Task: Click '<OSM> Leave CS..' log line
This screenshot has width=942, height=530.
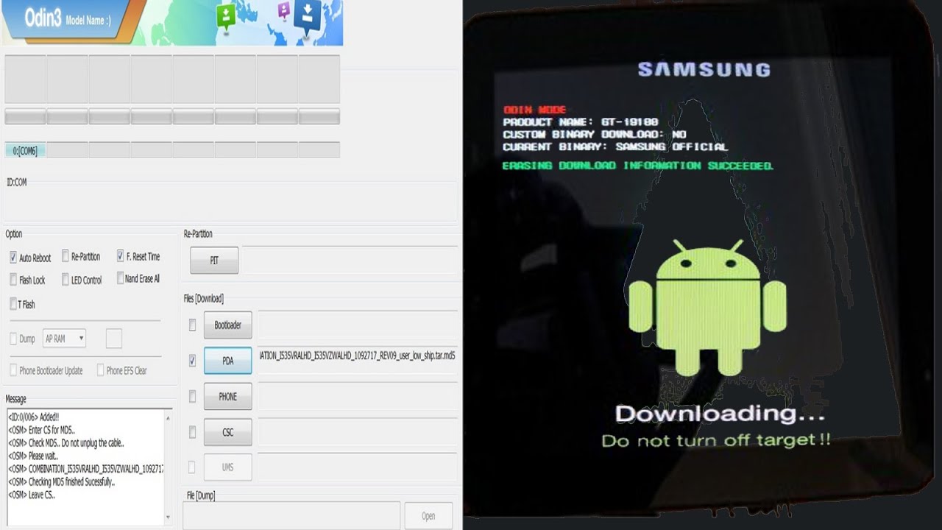Action: [32, 495]
